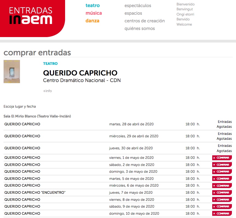This screenshot has width=236, height=218.
Task: Open the quiénes somos page
Action: click(140, 28)
